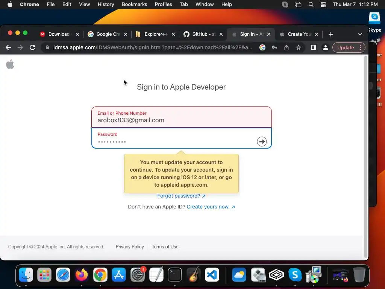Expand the tab search dropdown chevron

pos(360,34)
